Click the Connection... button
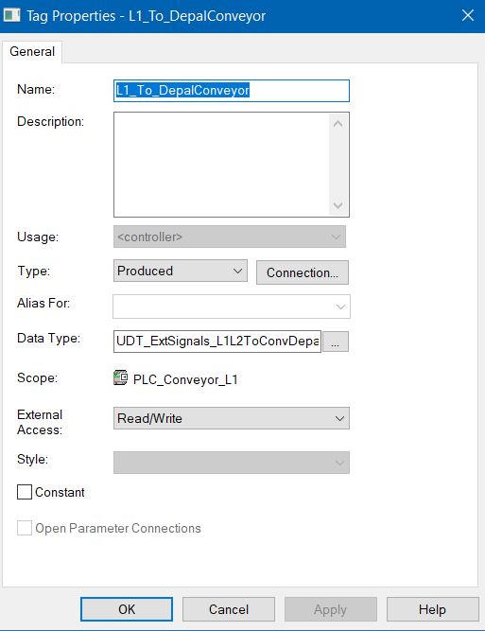 (x=303, y=272)
